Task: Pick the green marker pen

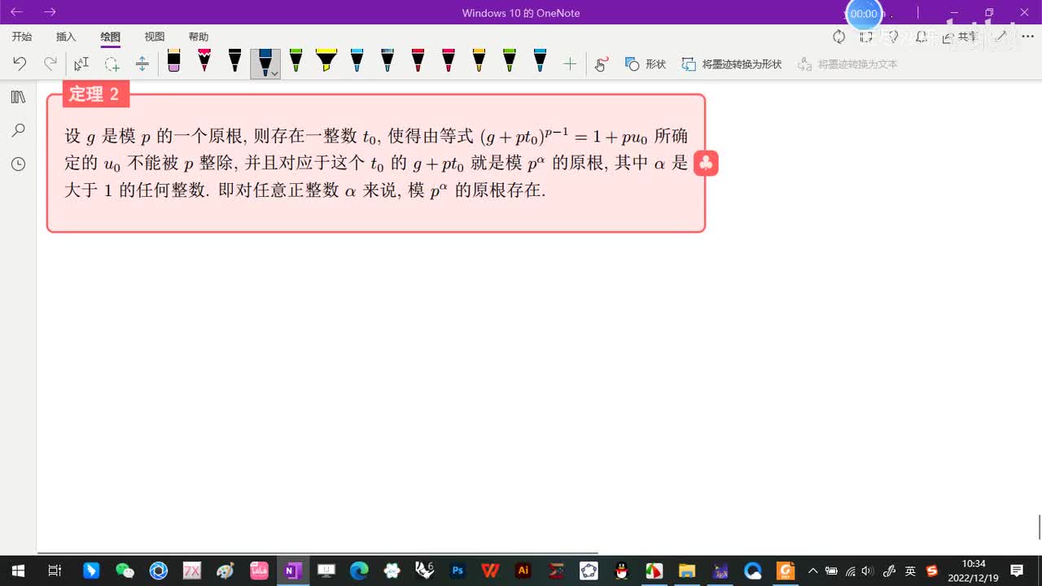Action: (x=296, y=61)
